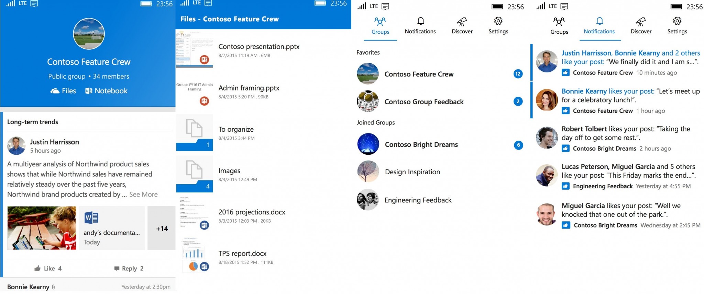Expand post with See More
Image resolution: width=704 pixels, height=294 pixels.
[x=143, y=195]
